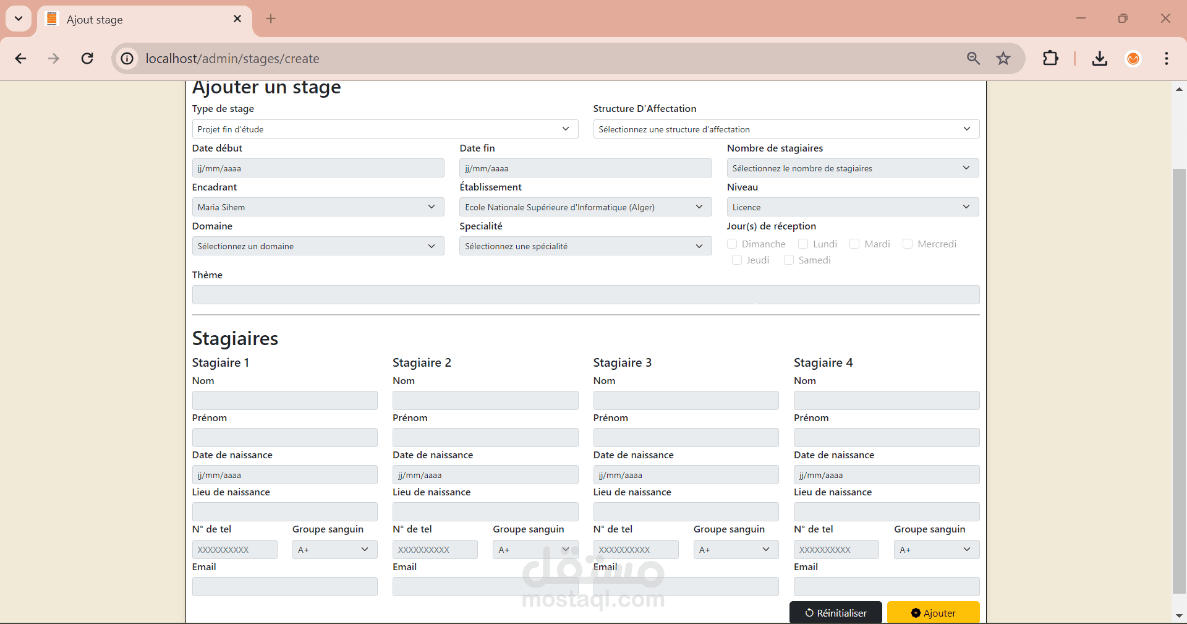Viewport: 1187px width, 624px height.
Task: Open a new tab with plus button
Action: (271, 19)
